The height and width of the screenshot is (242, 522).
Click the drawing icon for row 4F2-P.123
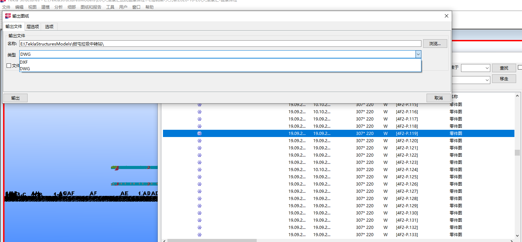point(199,162)
